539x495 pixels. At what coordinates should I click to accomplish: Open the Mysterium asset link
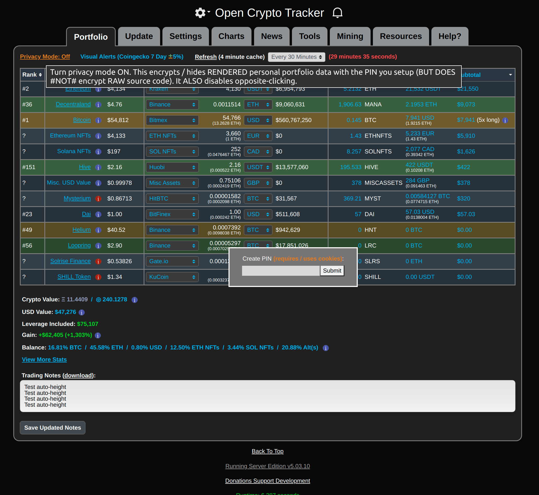coord(77,198)
